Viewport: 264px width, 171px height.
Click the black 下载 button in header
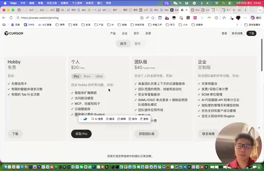pyautogui.click(x=252, y=33)
